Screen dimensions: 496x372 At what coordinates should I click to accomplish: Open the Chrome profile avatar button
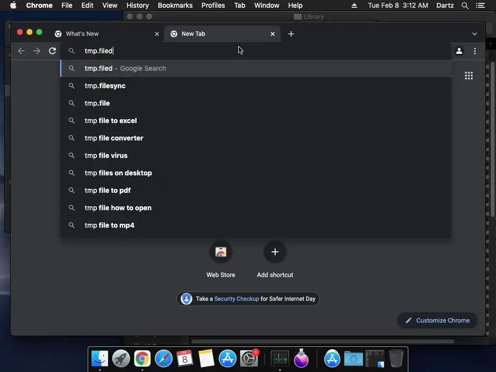459,51
